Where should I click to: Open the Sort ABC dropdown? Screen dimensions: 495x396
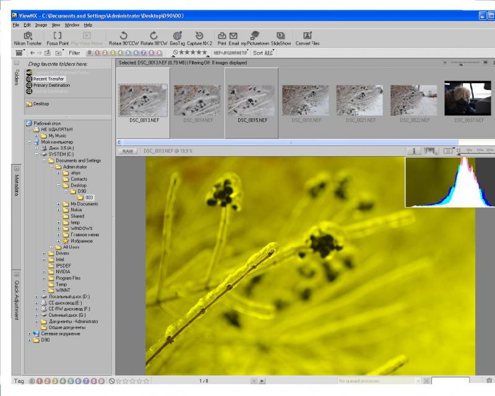[264, 53]
